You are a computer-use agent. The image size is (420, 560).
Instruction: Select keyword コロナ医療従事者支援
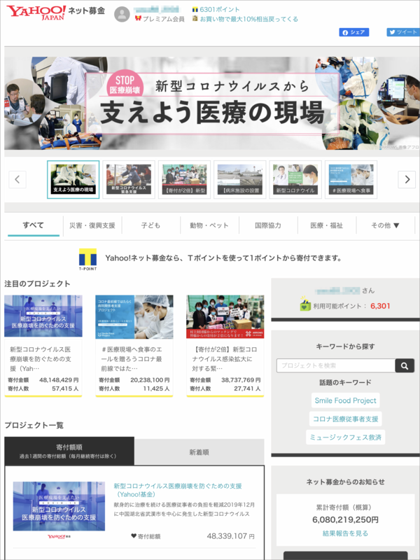coord(345,419)
